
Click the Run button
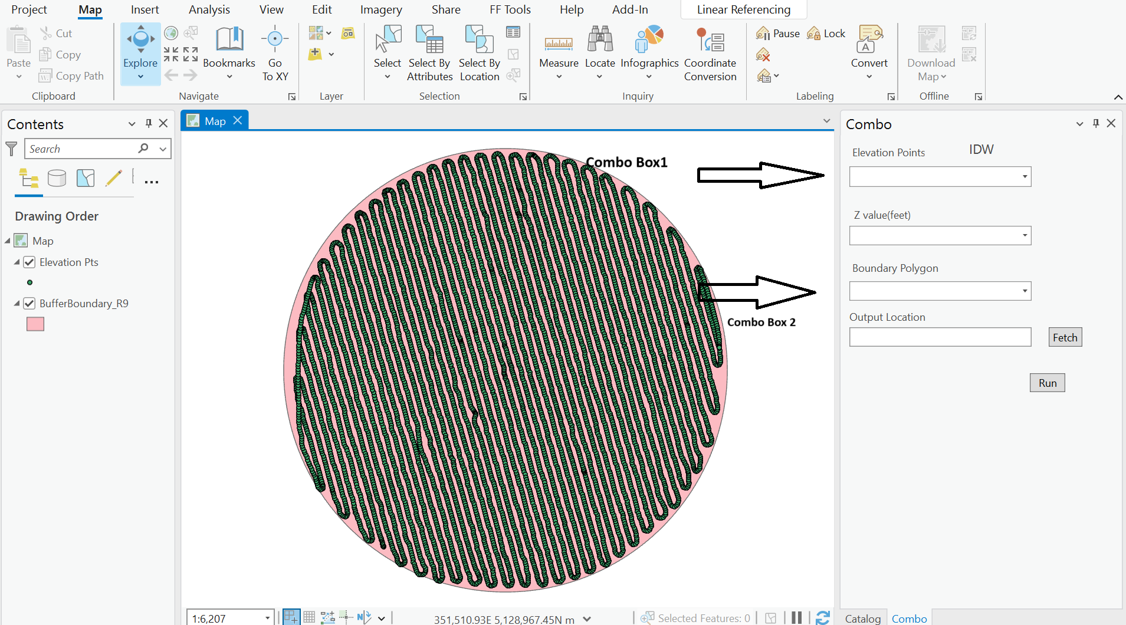pyautogui.click(x=1047, y=383)
